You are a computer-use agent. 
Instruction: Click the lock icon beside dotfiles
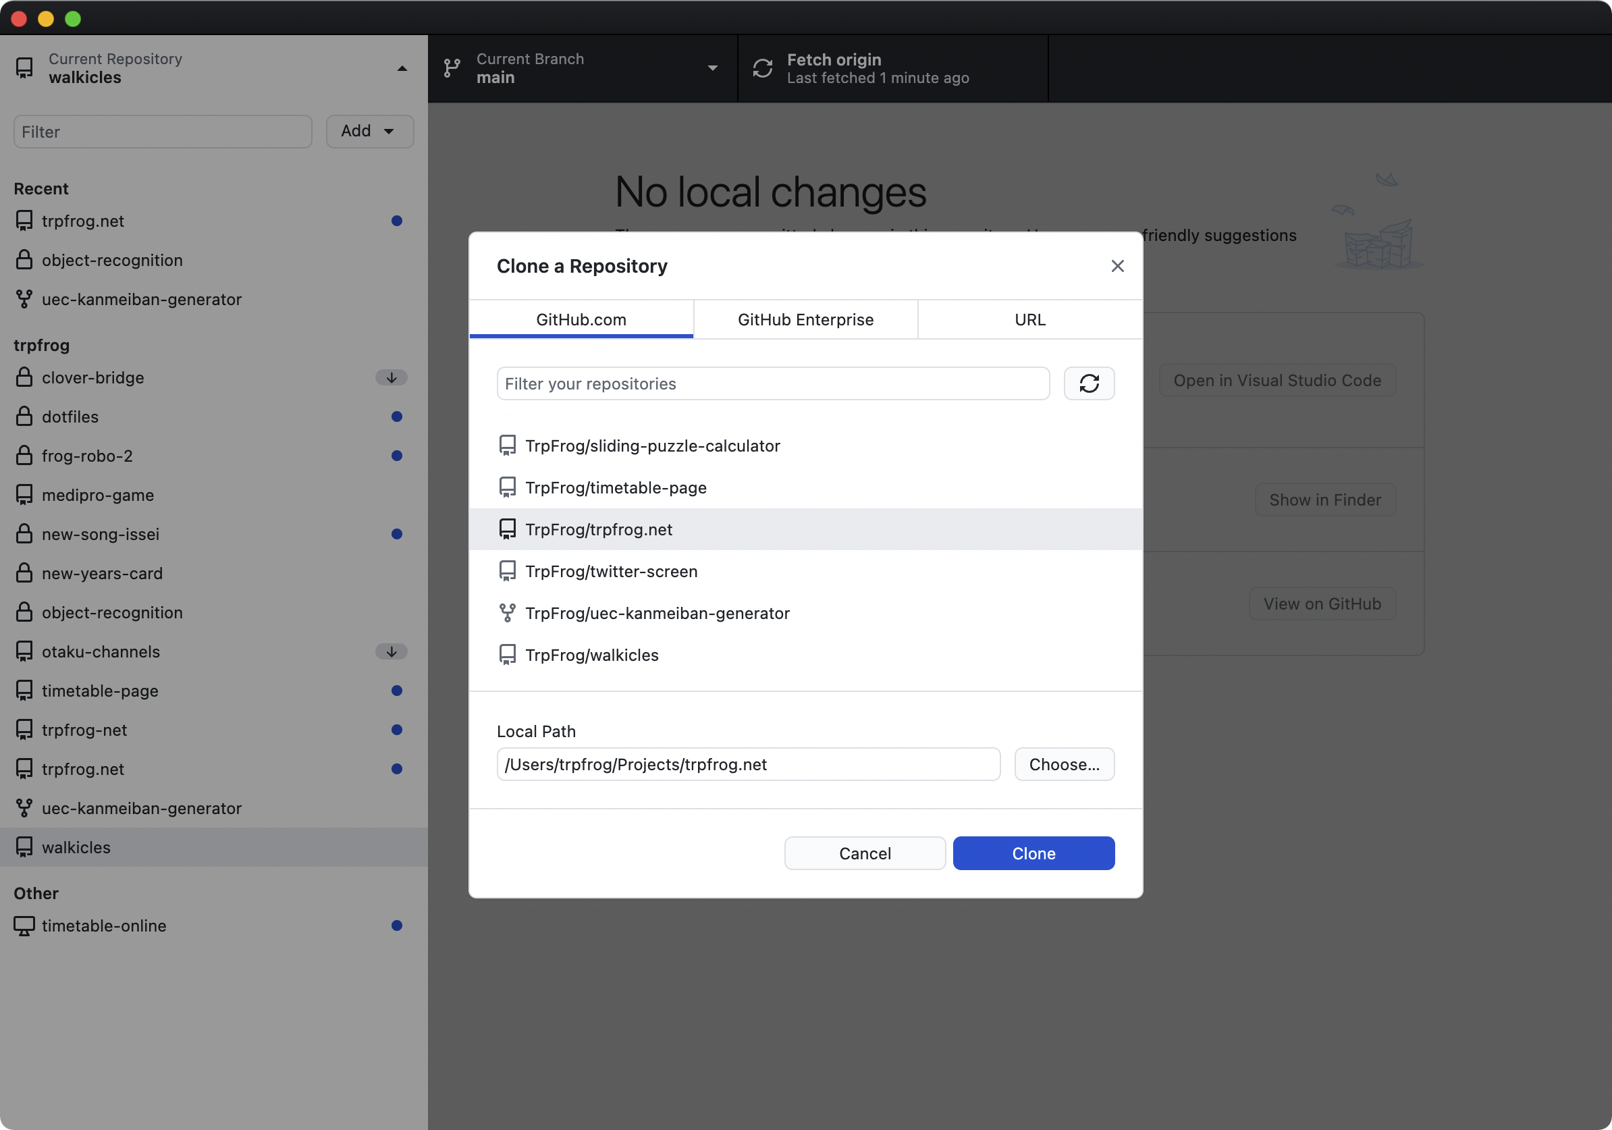pos(24,416)
